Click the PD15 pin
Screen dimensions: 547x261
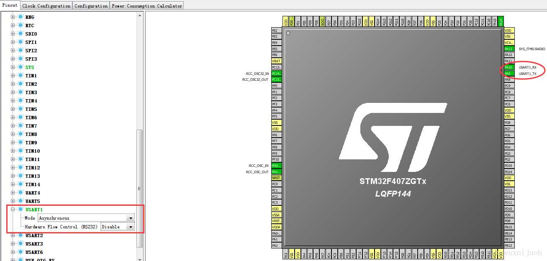click(x=509, y=166)
